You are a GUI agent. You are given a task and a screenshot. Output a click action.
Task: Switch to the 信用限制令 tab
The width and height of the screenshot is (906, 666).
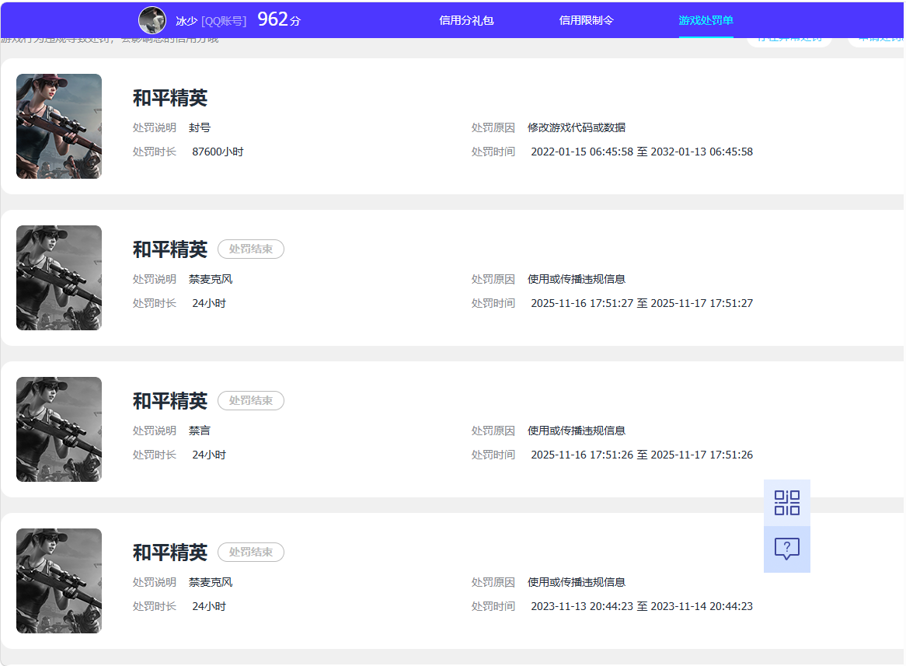tap(587, 20)
